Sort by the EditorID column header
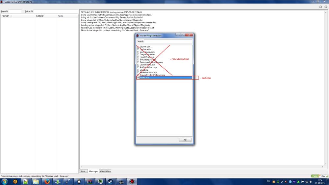The width and height of the screenshot is (329, 185). [x=46, y=16]
